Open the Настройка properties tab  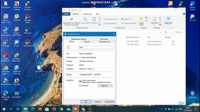pos(104,39)
